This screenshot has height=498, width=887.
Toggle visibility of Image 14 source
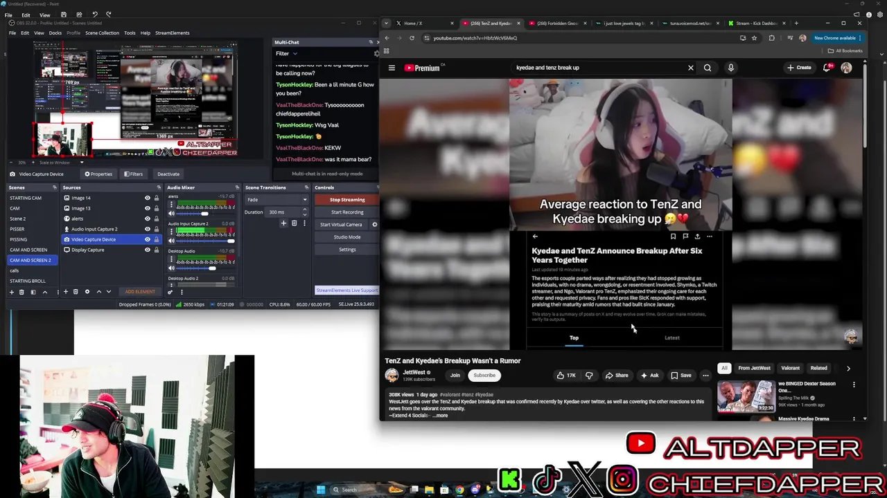tap(147, 198)
